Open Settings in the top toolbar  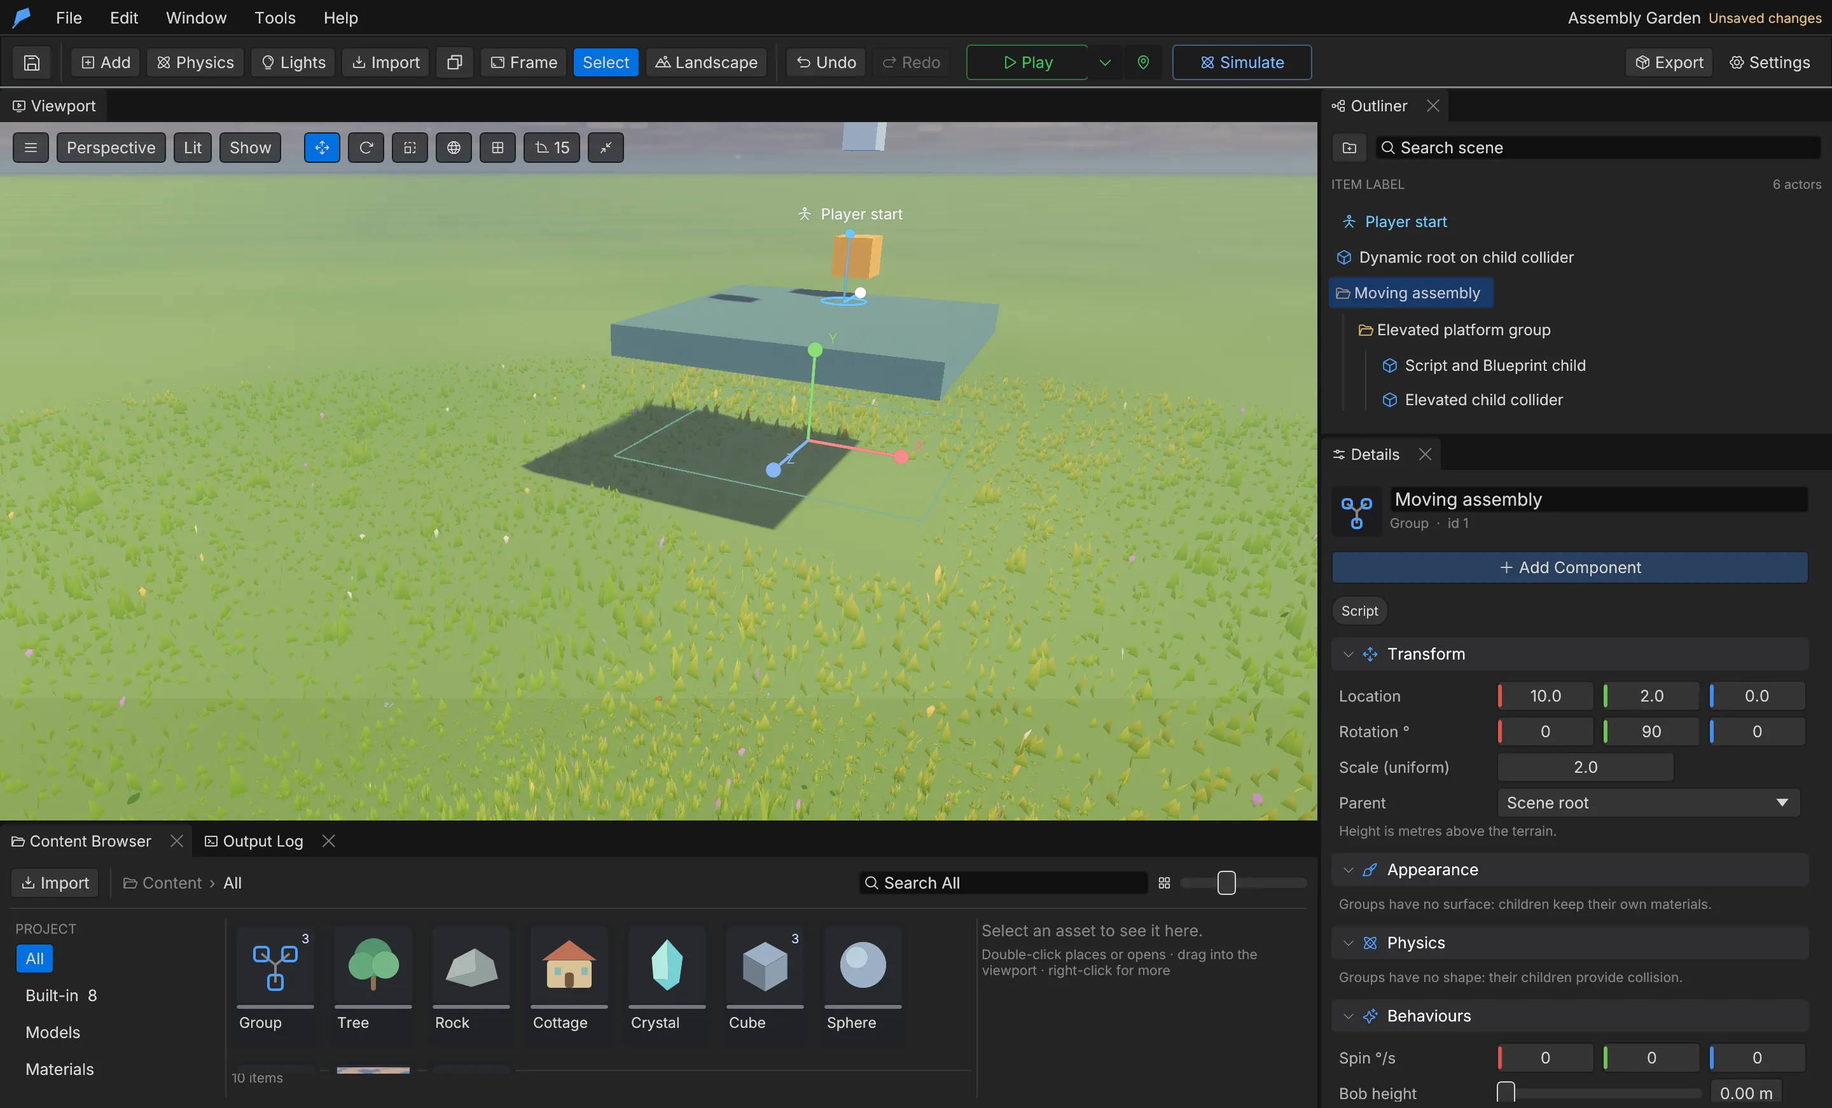click(1770, 62)
